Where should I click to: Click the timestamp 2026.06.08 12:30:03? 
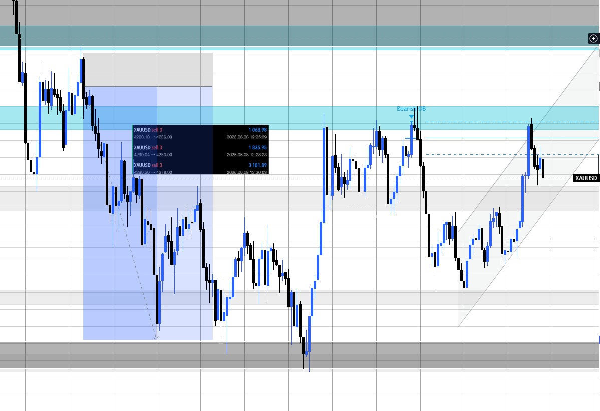tap(247, 172)
